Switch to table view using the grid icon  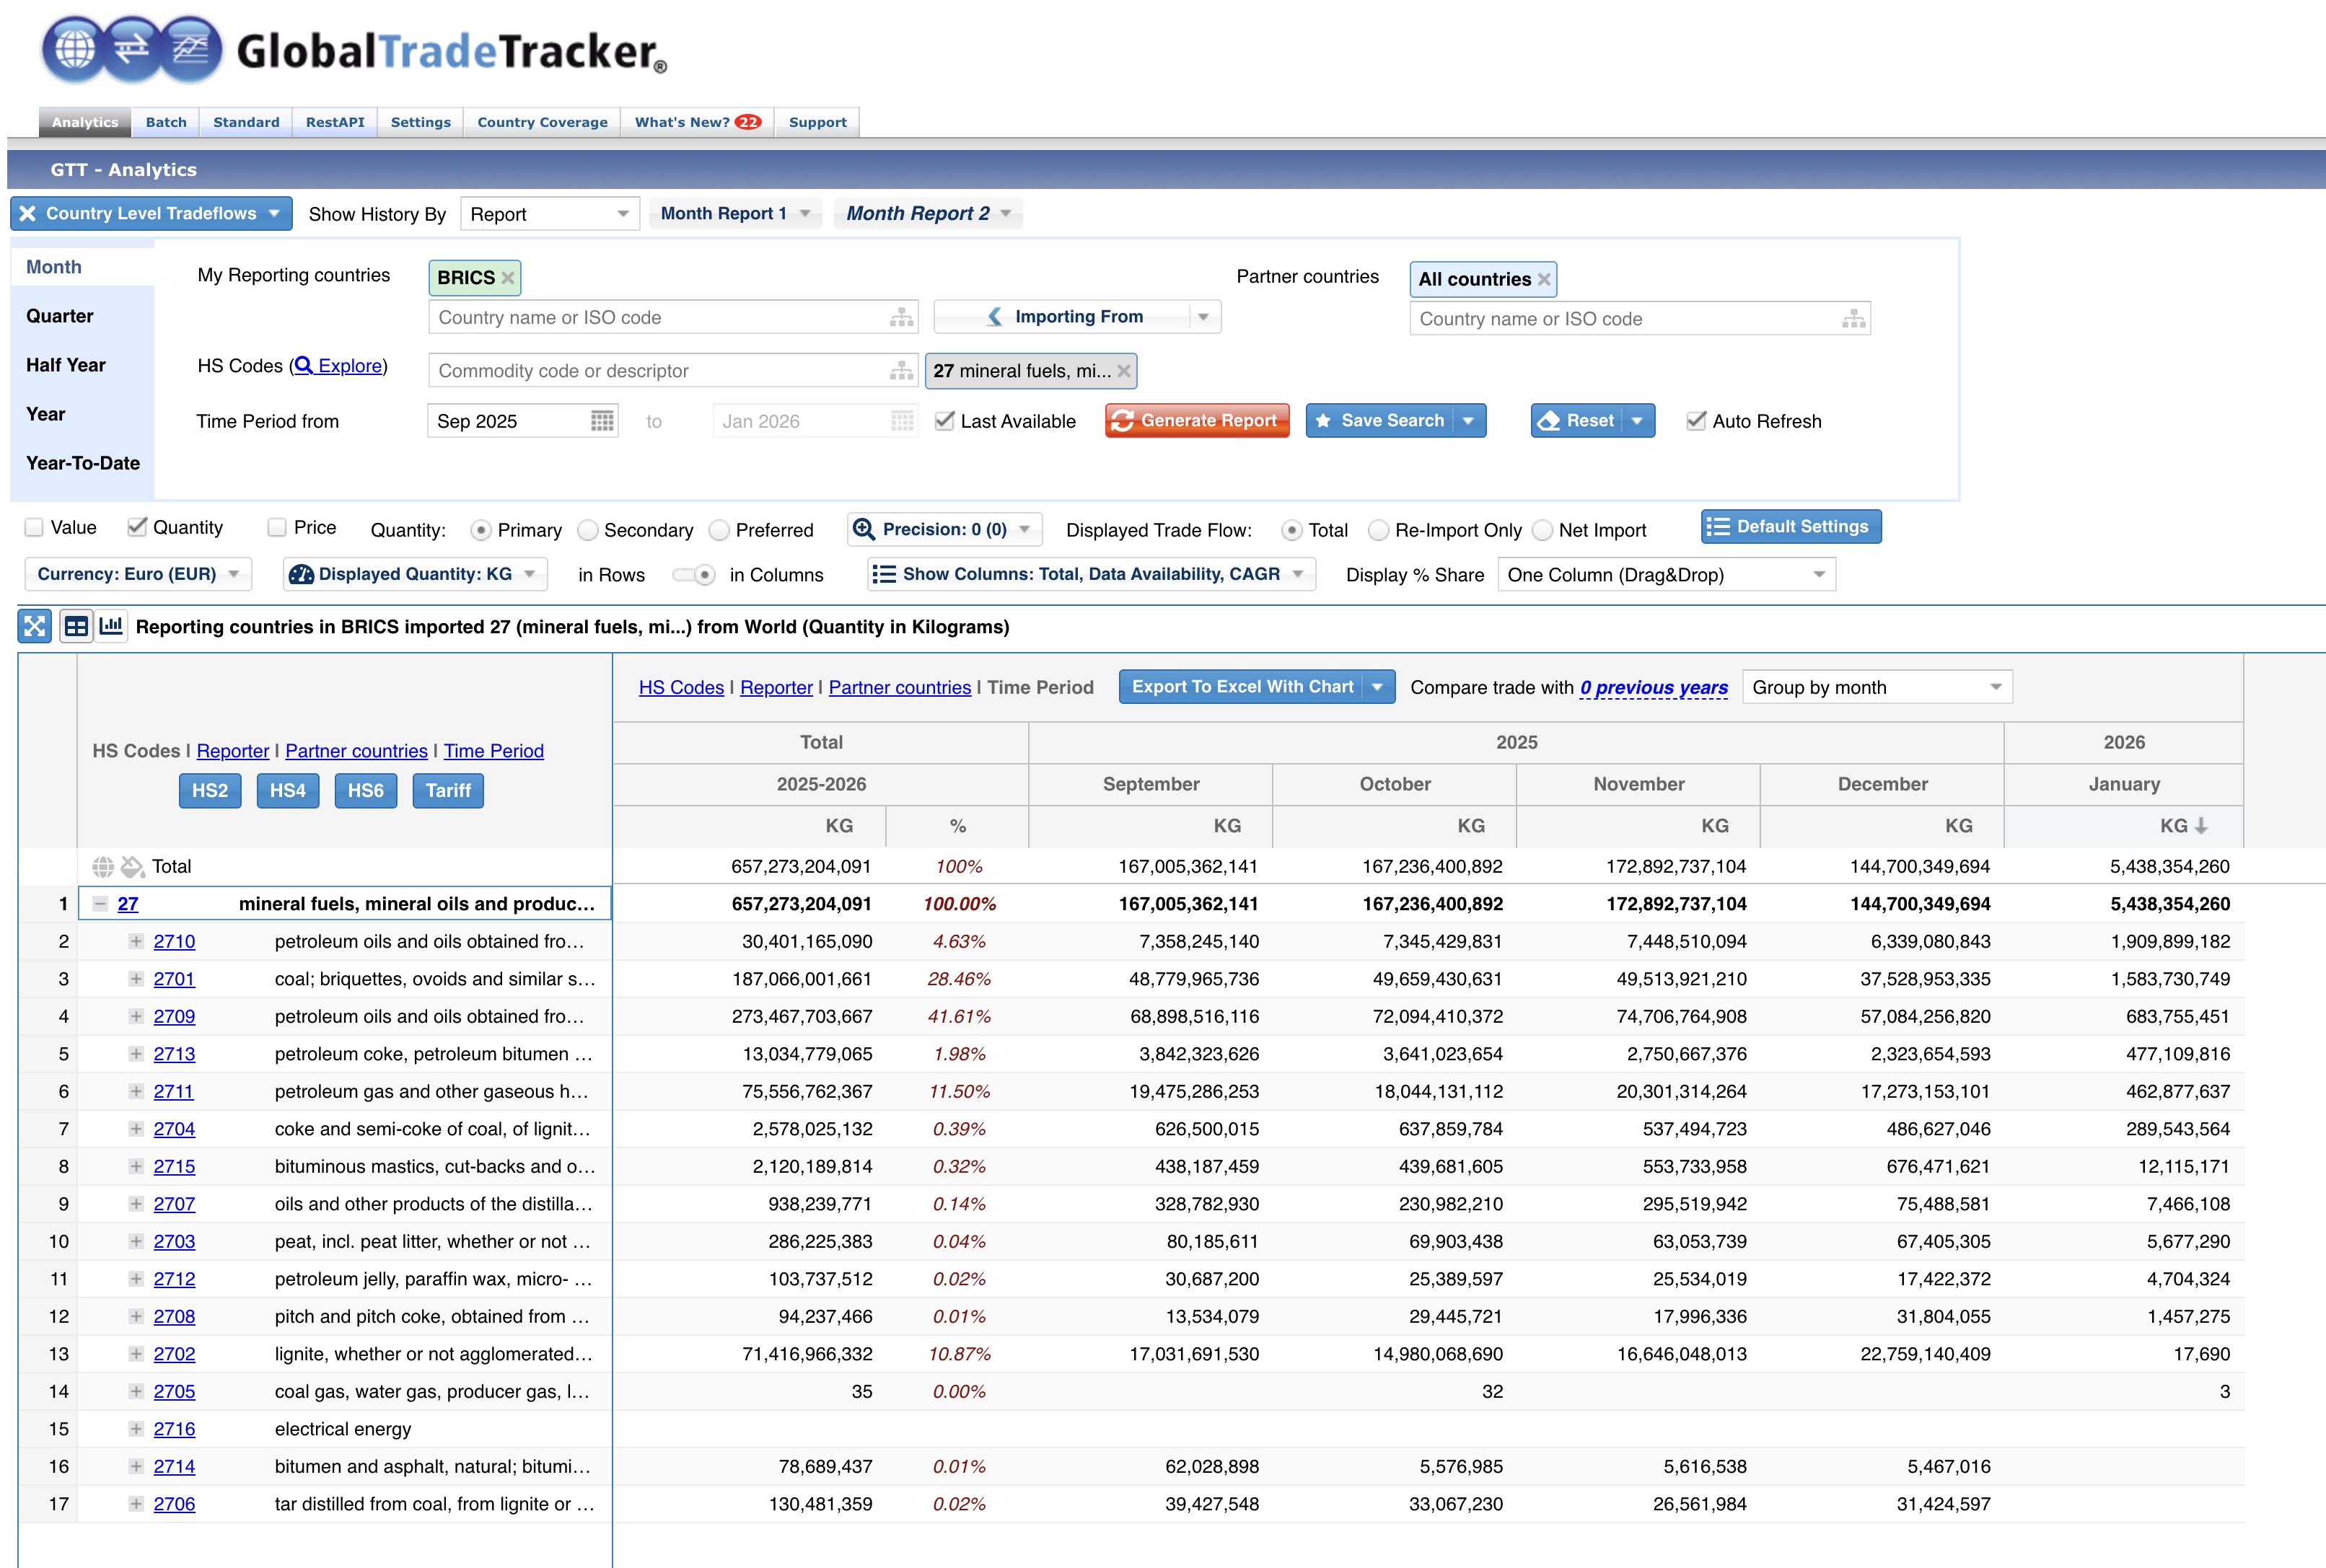77,626
